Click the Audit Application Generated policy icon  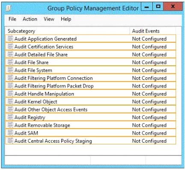(x=10, y=38)
